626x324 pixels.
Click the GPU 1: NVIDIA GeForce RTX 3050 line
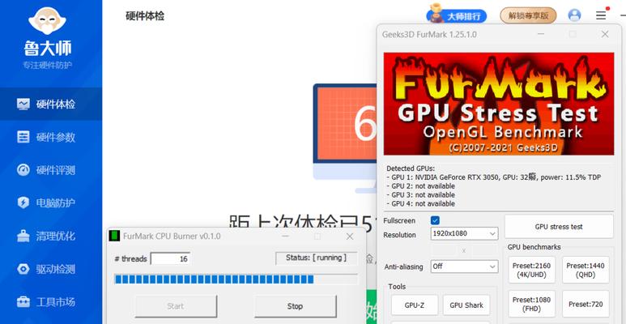494,177
